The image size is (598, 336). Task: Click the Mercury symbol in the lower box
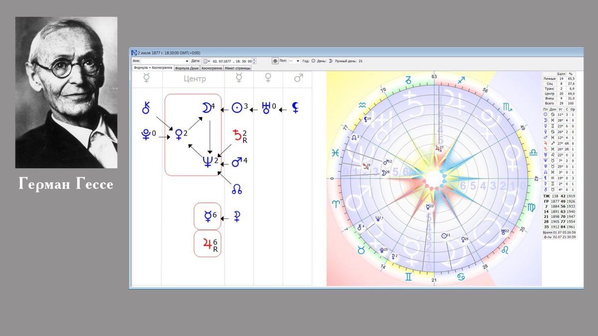coord(207,216)
